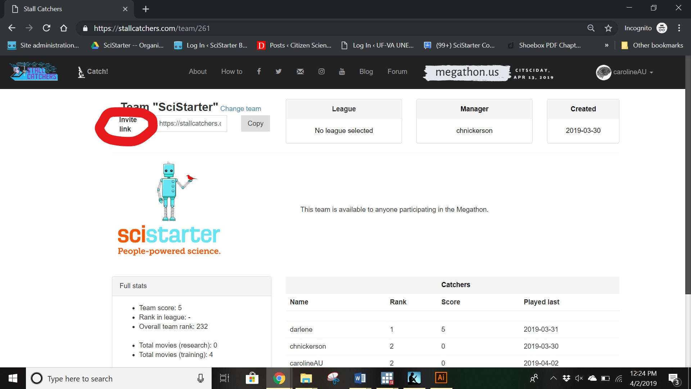The width and height of the screenshot is (691, 389).
Task: Select catcher name darlene
Action: pyautogui.click(x=301, y=329)
